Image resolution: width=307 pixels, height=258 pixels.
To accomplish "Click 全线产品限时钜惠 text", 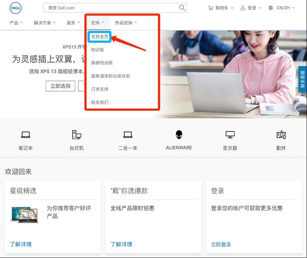I will click(x=132, y=208).
